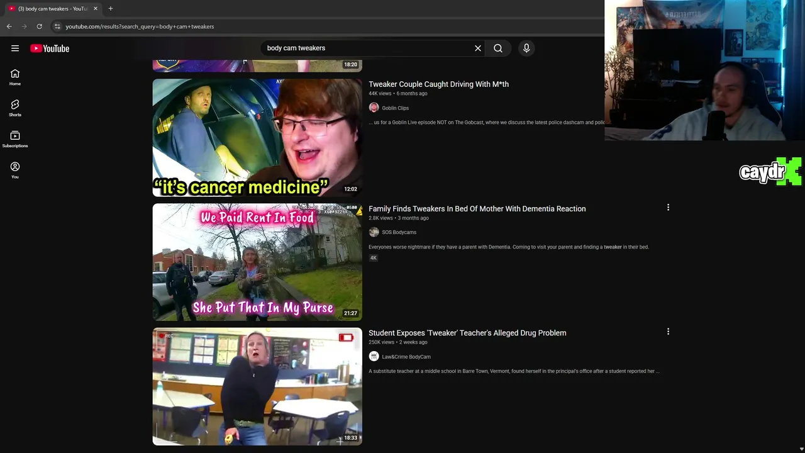This screenshot has height=453, width=805.
Task: Reload the page with browser refresh icon
Action: (39, 26)
